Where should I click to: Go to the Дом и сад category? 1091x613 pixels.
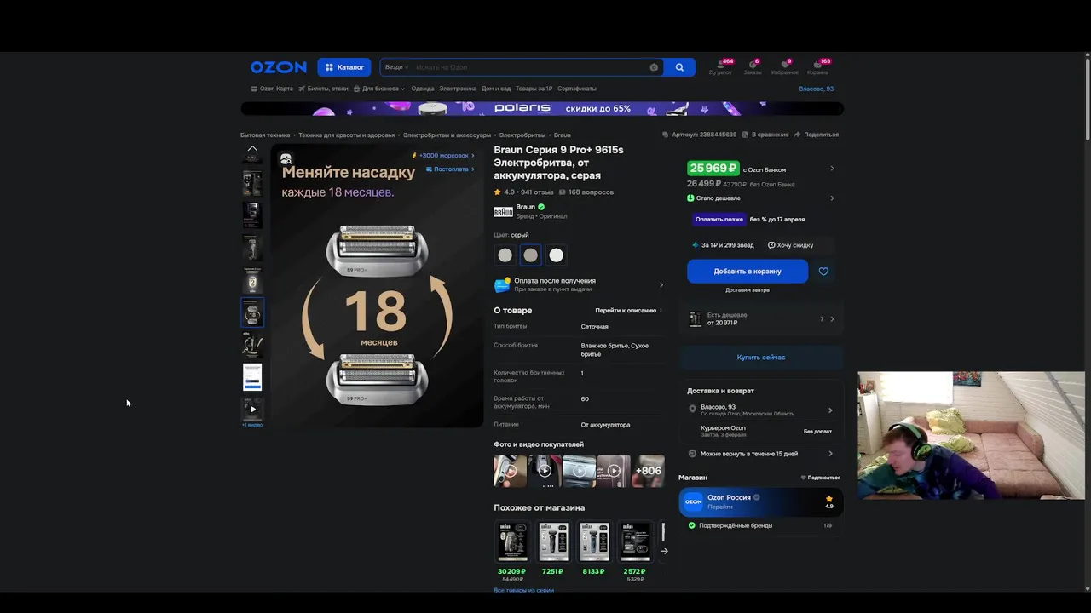pyautogui.click(x=496, y=89)
